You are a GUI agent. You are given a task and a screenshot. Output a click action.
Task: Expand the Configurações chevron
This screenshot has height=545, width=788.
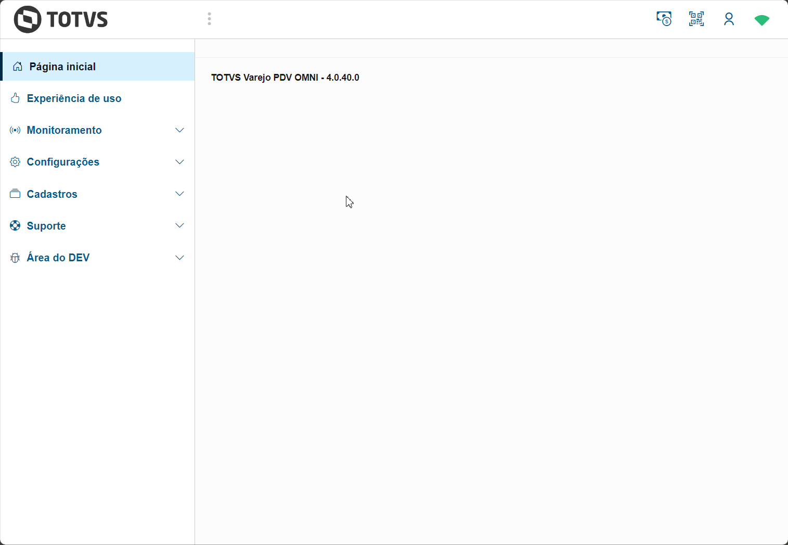[x=179, y=162]
